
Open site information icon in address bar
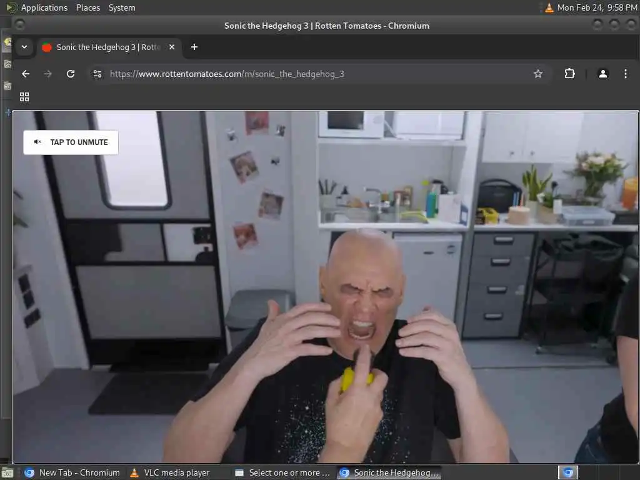[x=97, y=74]
